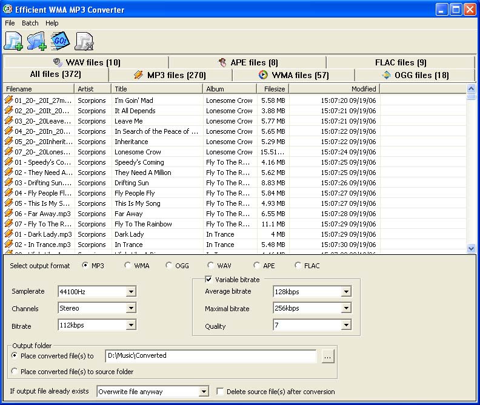
Task: Open the Maximal bitrate 256kbps dropdown
Action: pos(346,308)
